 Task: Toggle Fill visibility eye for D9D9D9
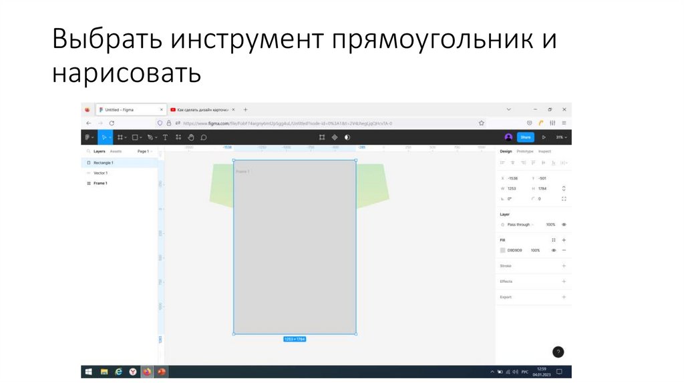tap(554, 250)
